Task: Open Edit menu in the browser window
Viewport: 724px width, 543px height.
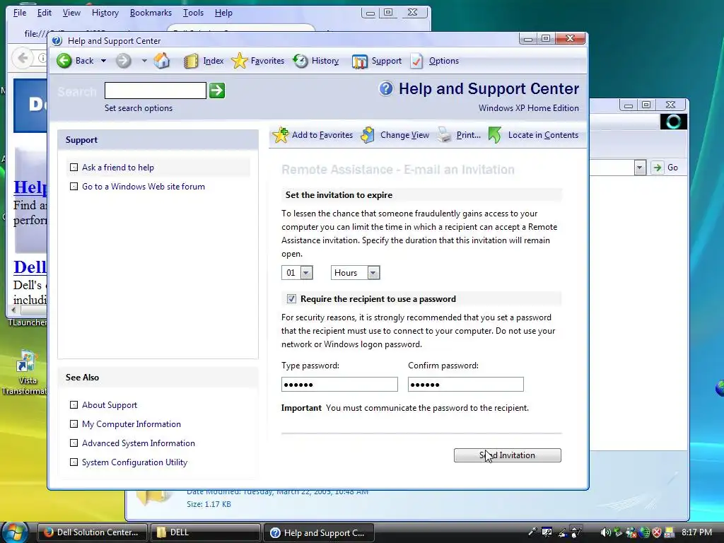Action: pyautogui.click(x=45, y=13)
